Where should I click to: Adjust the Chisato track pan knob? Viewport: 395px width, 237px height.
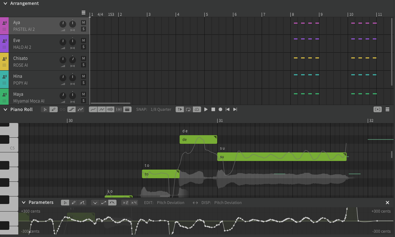(72, 60)
